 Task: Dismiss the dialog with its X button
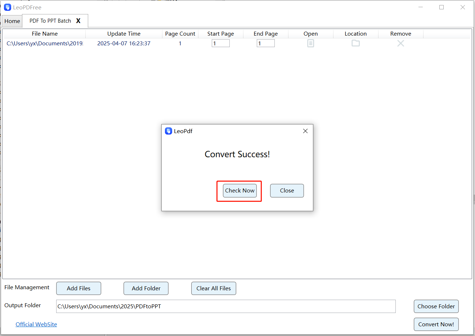tap(305, 131)
